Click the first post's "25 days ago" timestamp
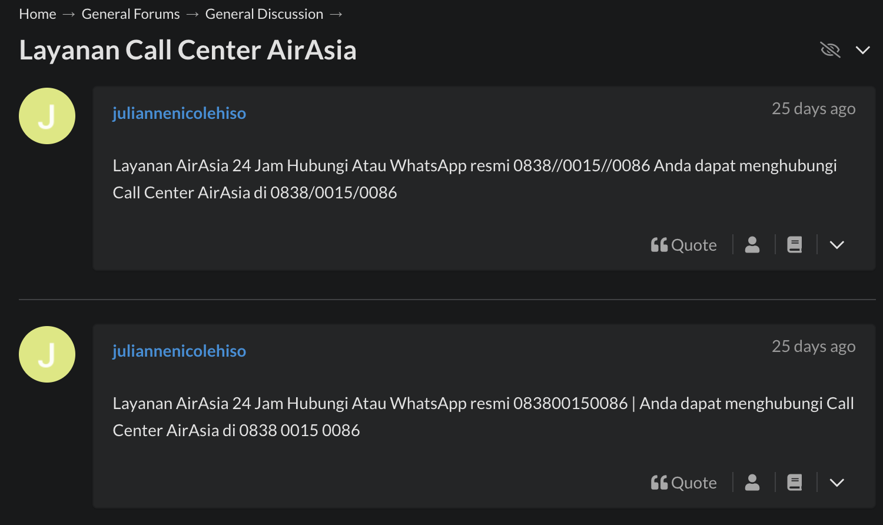The image size is (883, 525). [x=814, y=109]
